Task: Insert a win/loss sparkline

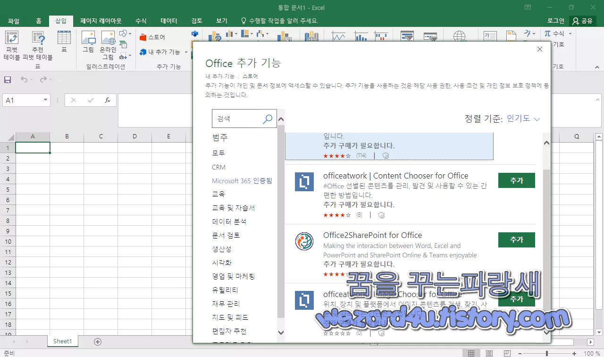Action: pyautogui.click(x=381, y=36)
